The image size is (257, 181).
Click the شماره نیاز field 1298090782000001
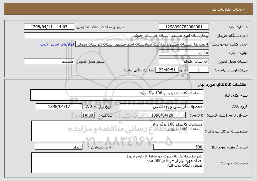tap(184, 27)
